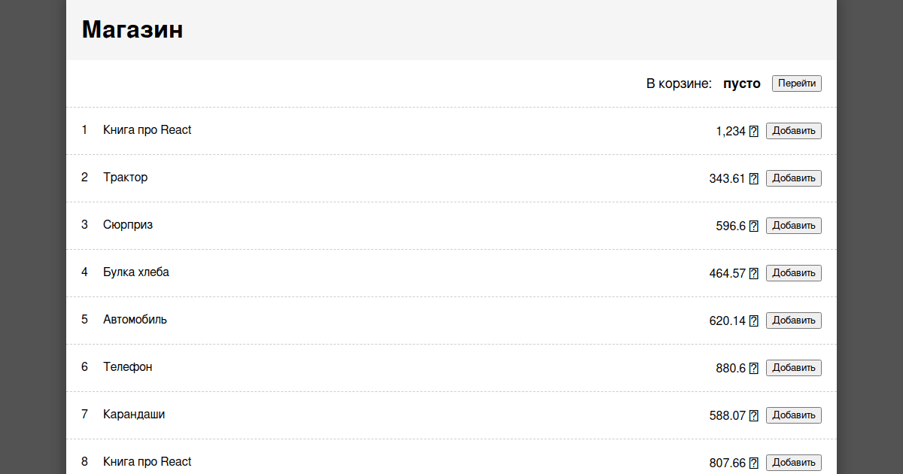
Task: Add Трактор to the cart
Action: tap(793, 178)
